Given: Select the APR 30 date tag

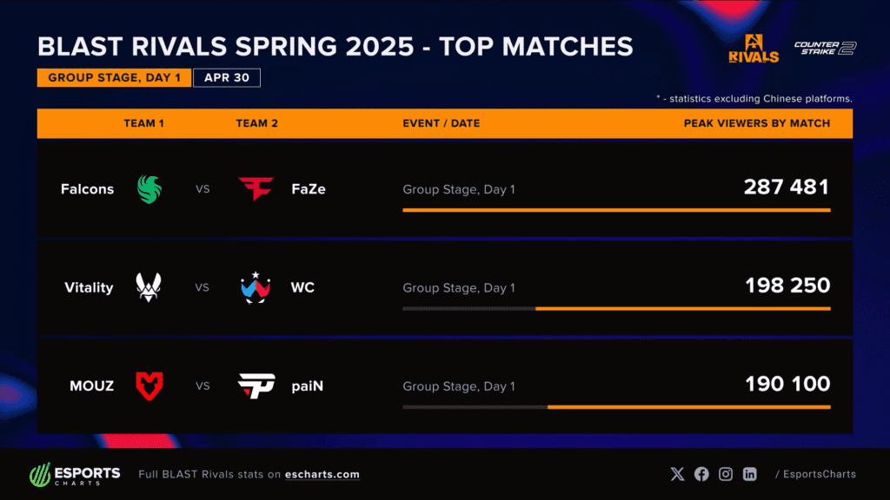Looking at the screenshot, I should pyautogui.click(x=227, y=77).
